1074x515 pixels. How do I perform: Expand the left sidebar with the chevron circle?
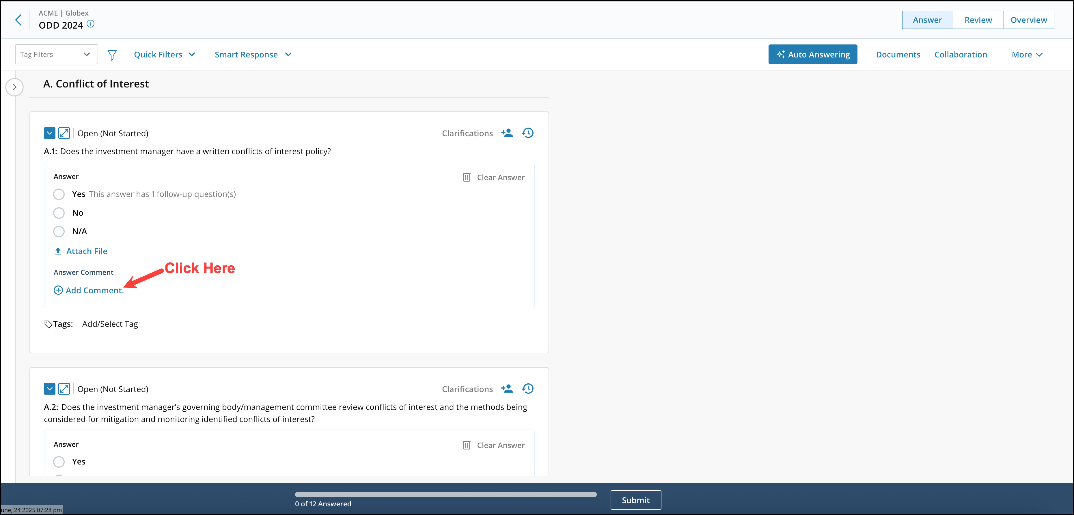[x=15, y=87]
